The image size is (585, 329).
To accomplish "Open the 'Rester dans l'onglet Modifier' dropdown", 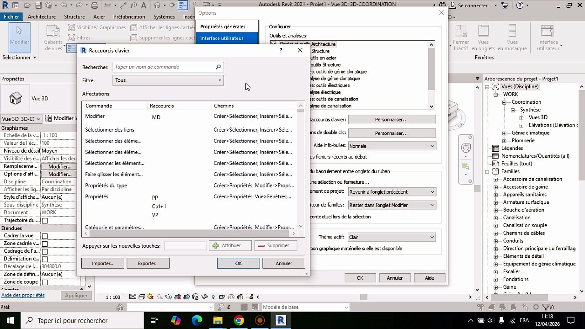I will tap(392, 205).
